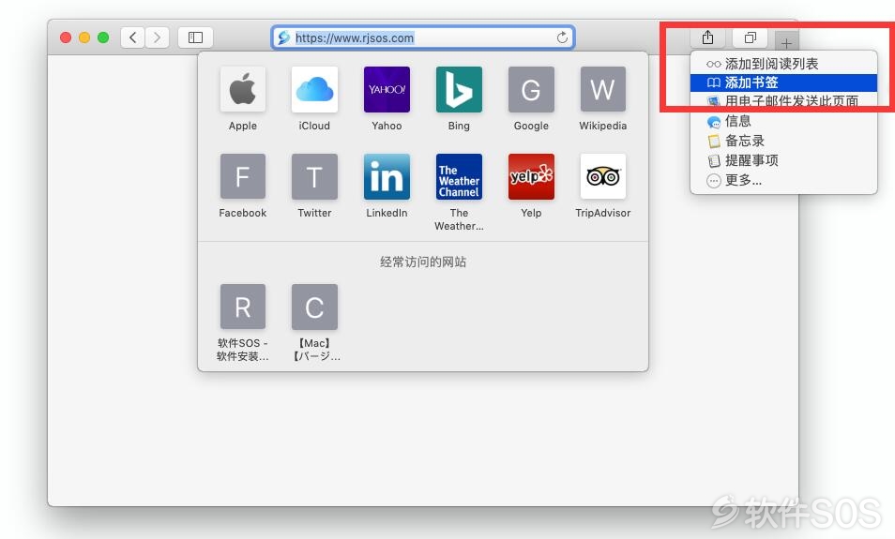Open the 软件SOS frequently visited tile
Screen dimensions: 895x539
(x=243, y=307)
